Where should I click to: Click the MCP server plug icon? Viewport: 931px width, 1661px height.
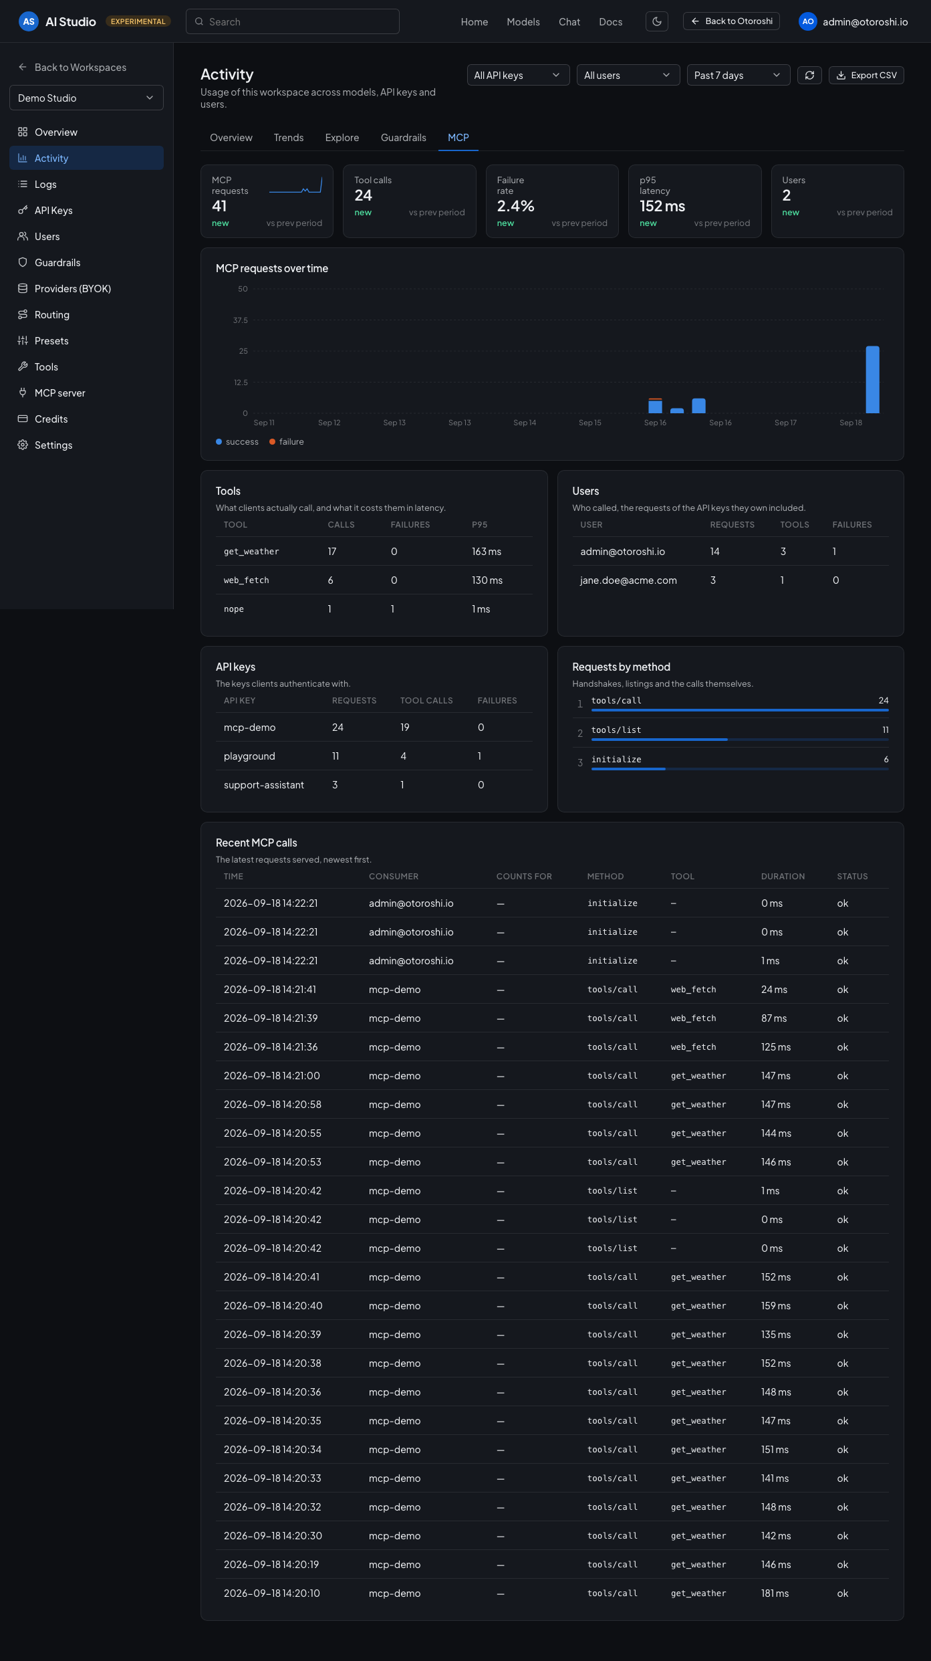pos(23,393)
